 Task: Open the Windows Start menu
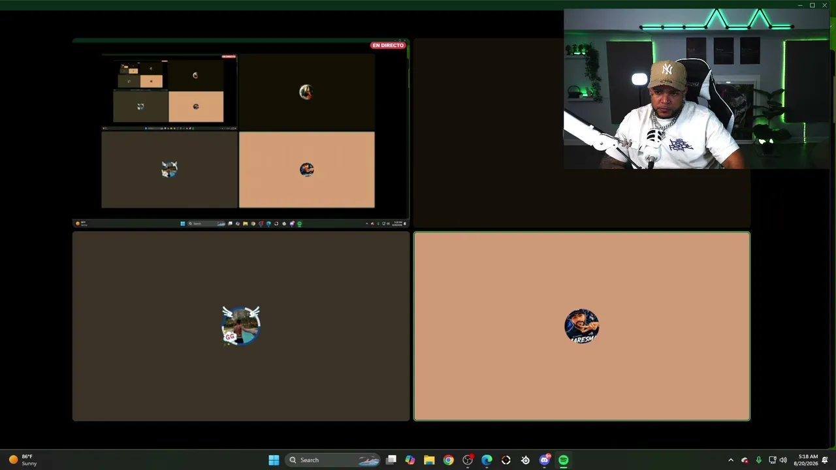(x=274, y=460)
